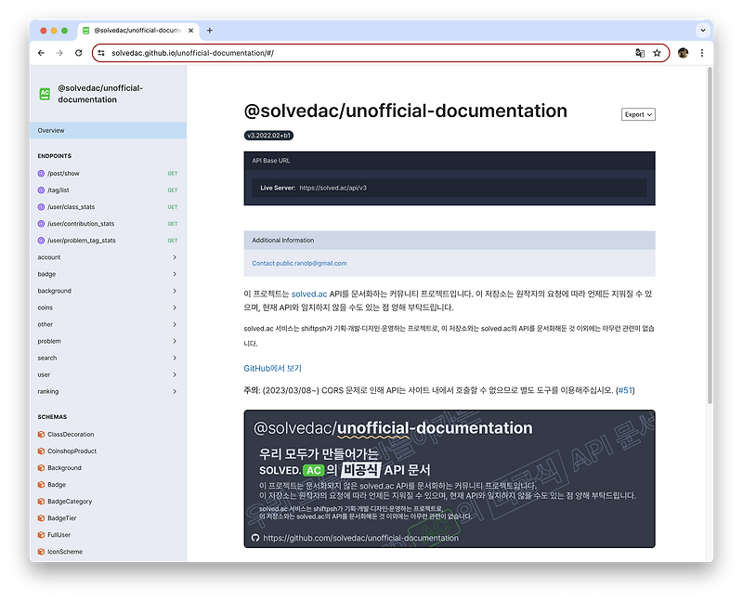Click the browser profile avatar
This screenshot has height=601, width=743.
click(x=683, y=53)
